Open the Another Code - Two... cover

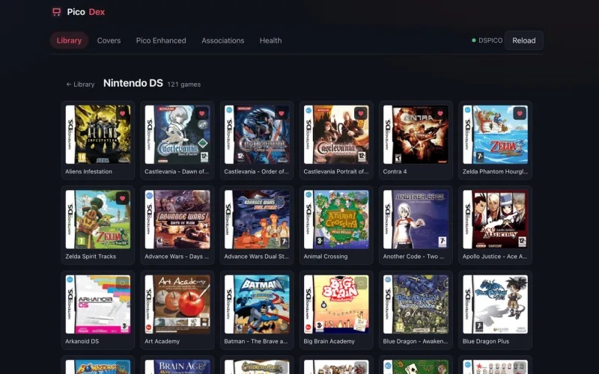point(416,219)
